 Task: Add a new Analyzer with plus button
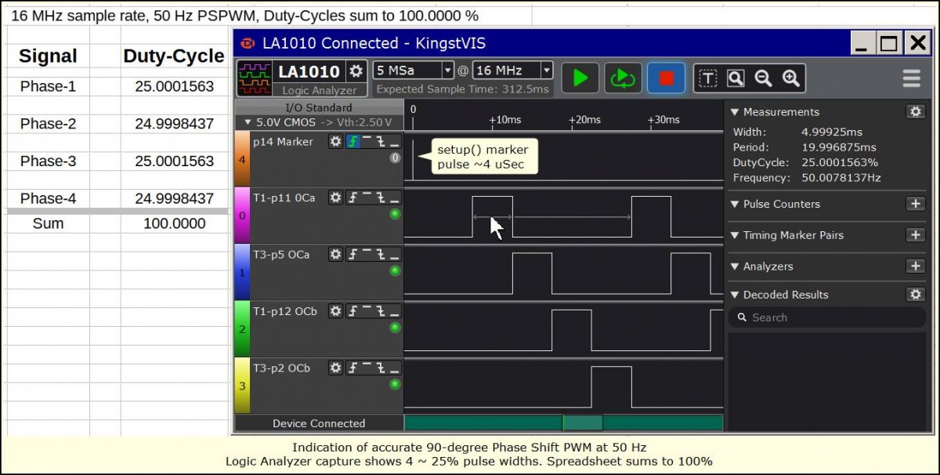tap(915, 267)
